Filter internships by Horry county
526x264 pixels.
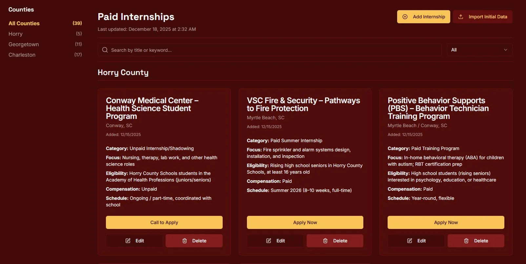[x=15, y=34]
